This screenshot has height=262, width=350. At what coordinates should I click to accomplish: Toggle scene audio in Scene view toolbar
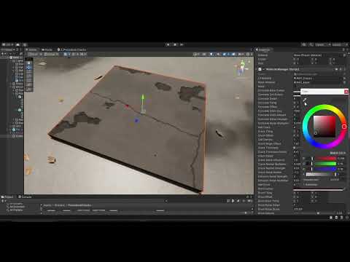click(218, 54)
